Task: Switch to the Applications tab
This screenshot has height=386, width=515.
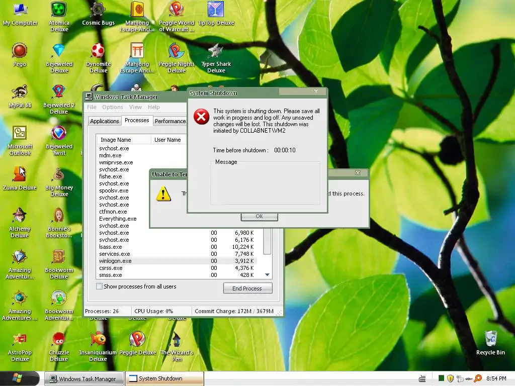Action: tap(105, 121)
